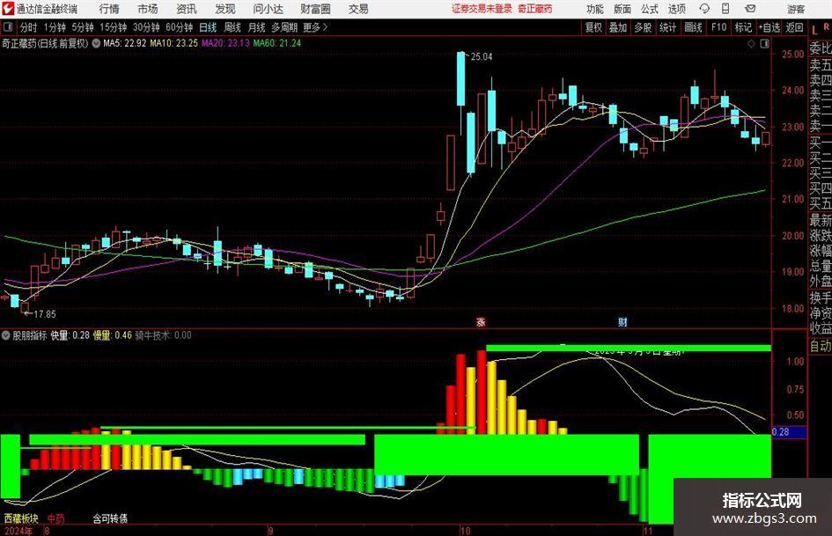Click the 多股 multi-stock button
Viewport: 832px width, 536px height.
643,27
